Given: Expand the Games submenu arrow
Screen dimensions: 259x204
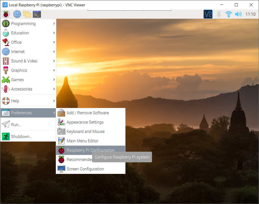Looking at the screenshot, I should (x=54, y=80).
